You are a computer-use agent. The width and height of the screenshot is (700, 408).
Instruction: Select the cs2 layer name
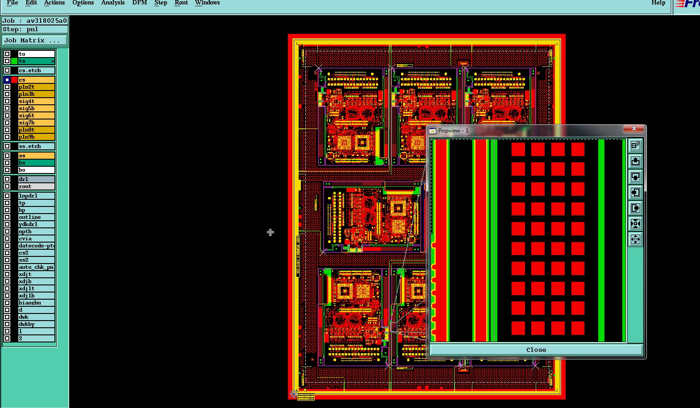coord(36,253)
